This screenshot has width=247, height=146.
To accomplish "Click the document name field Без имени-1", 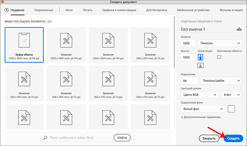I will click(x=207, y=29).
